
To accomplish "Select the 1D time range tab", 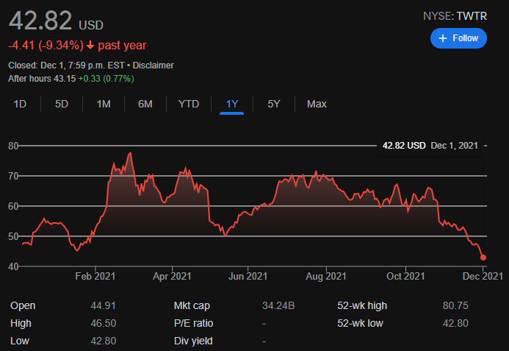I will (20, 104).
